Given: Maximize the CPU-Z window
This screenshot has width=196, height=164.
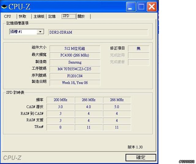Looking at the screenshot, I should (x=141, y=7).
